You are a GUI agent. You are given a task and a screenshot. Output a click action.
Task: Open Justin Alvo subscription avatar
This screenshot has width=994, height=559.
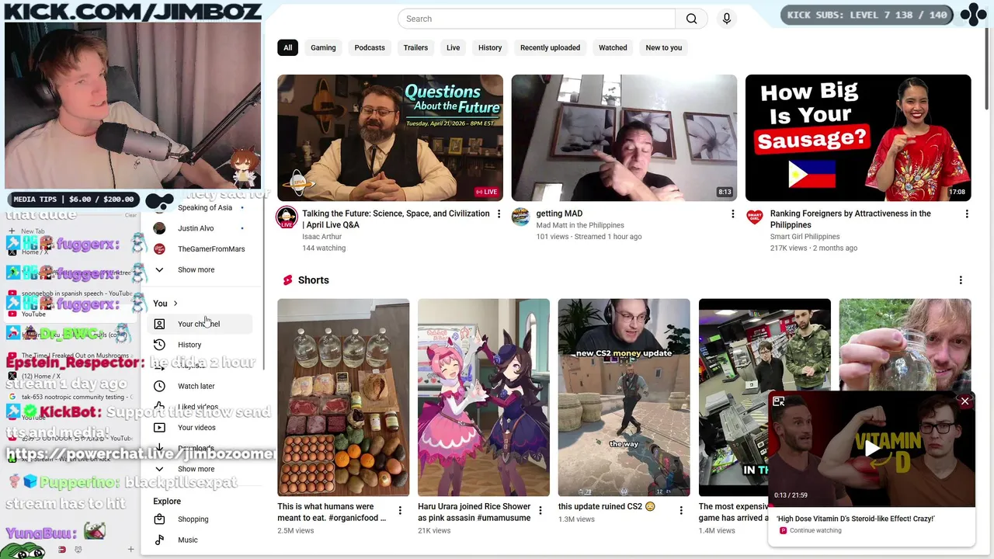[159, 228]
